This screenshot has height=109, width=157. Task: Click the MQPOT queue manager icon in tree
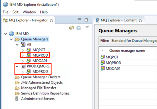tap(29, 50)
